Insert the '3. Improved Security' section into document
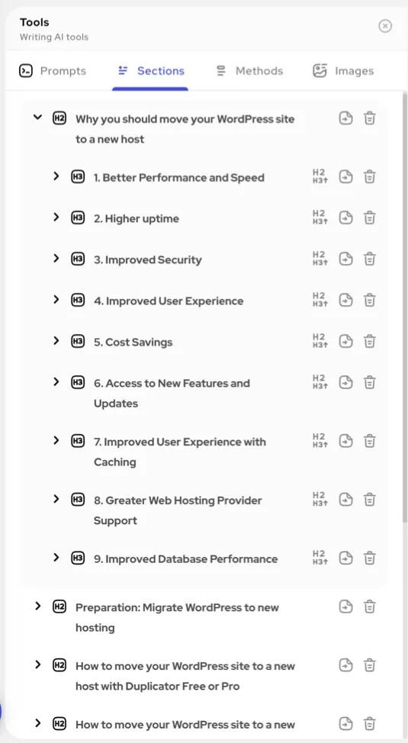Viewport: 408px width, 743px height. tap(346, 259)
